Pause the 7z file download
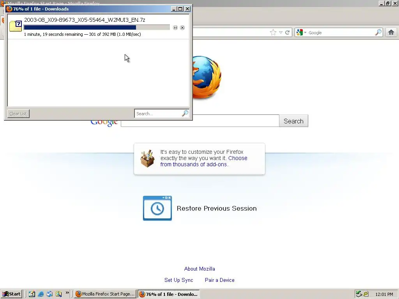The width and height of the screenshot is (399, 299). tap(175, 28)
